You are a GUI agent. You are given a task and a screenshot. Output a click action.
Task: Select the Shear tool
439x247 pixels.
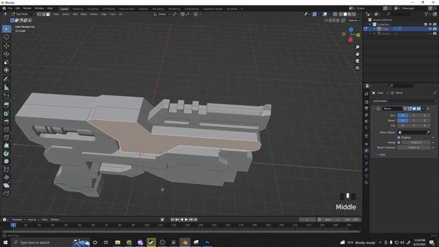coord(6,185)
